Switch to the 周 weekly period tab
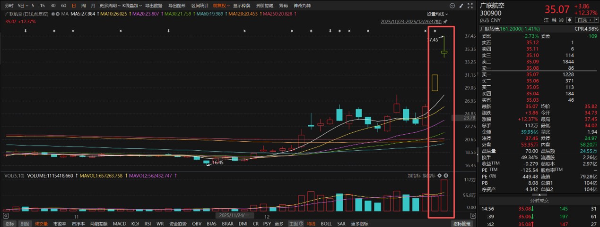Image resolution: width=600 pixels, height=227 pixels. coord(83,6)
